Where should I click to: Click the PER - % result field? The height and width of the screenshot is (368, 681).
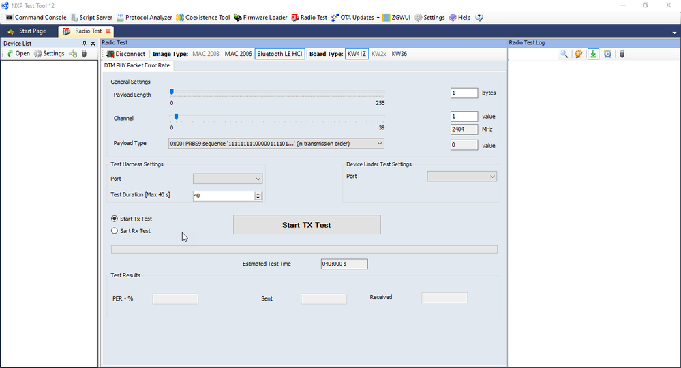(x=175, y=298)
